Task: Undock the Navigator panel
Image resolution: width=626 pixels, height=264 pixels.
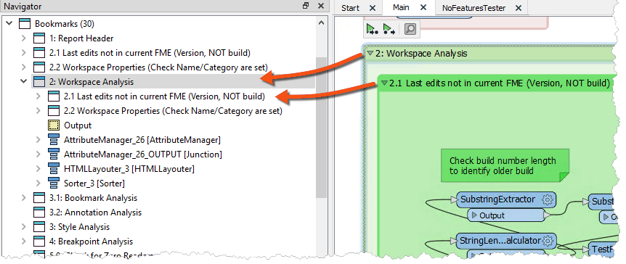Action: point(306,6)
